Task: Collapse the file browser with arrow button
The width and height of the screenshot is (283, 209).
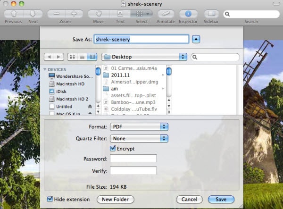Action: click(196, 39)
